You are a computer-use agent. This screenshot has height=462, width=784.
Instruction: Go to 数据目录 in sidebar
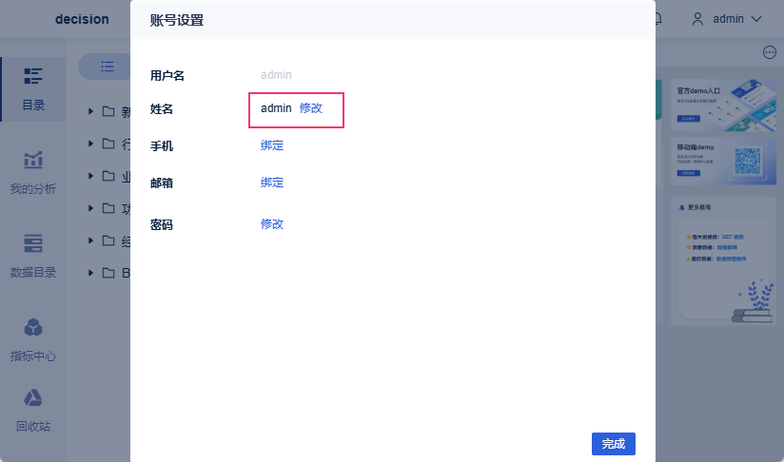point(33,243)
